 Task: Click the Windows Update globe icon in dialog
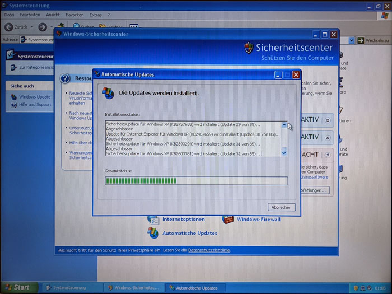[108, 94]
